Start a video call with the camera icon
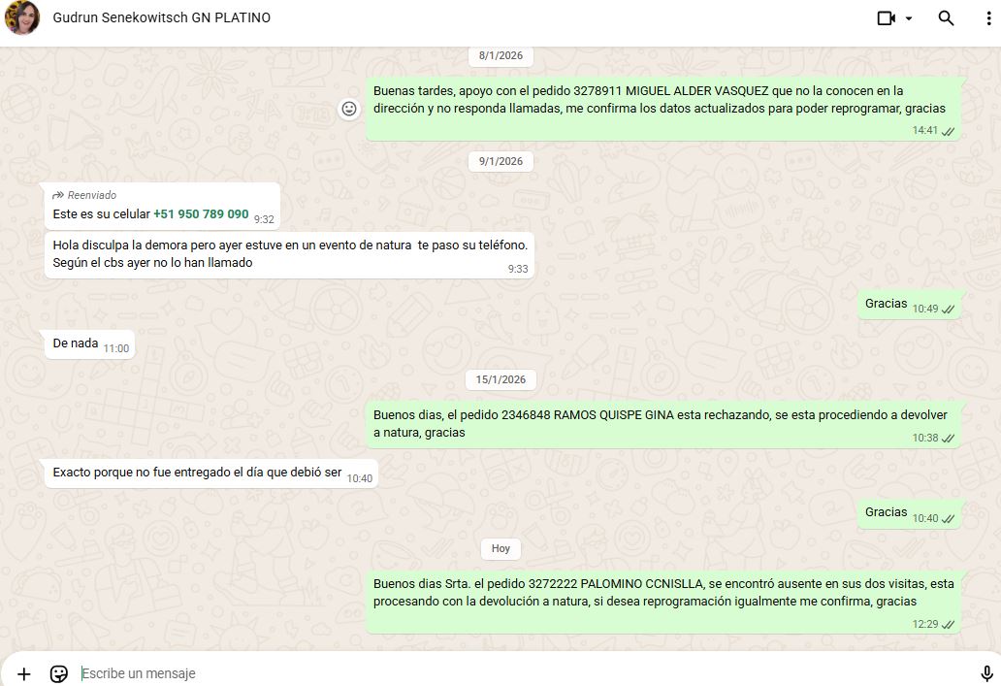 886,18
